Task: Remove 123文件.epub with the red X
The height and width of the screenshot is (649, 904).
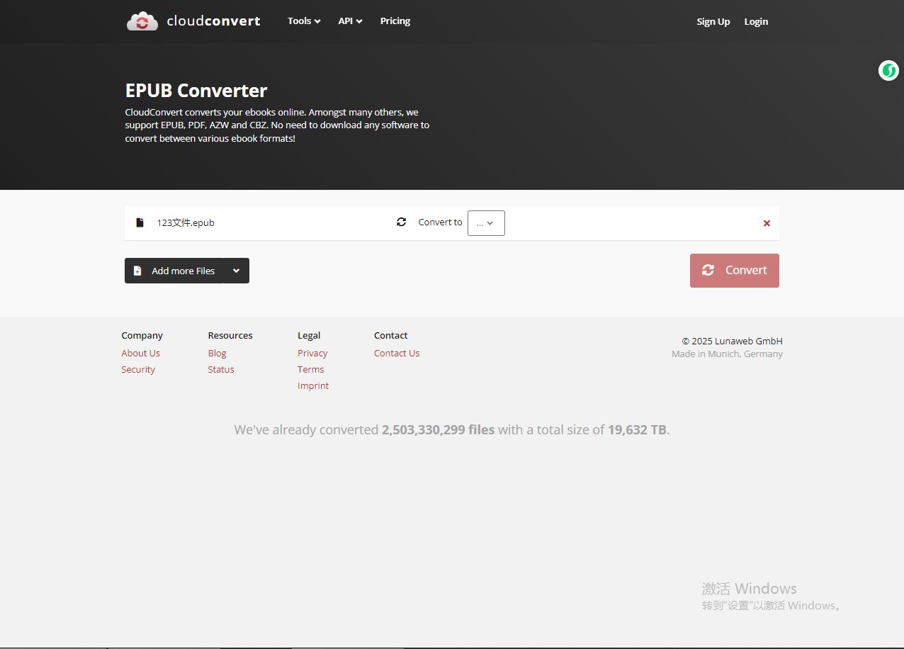Action: [x=767, y=223]
